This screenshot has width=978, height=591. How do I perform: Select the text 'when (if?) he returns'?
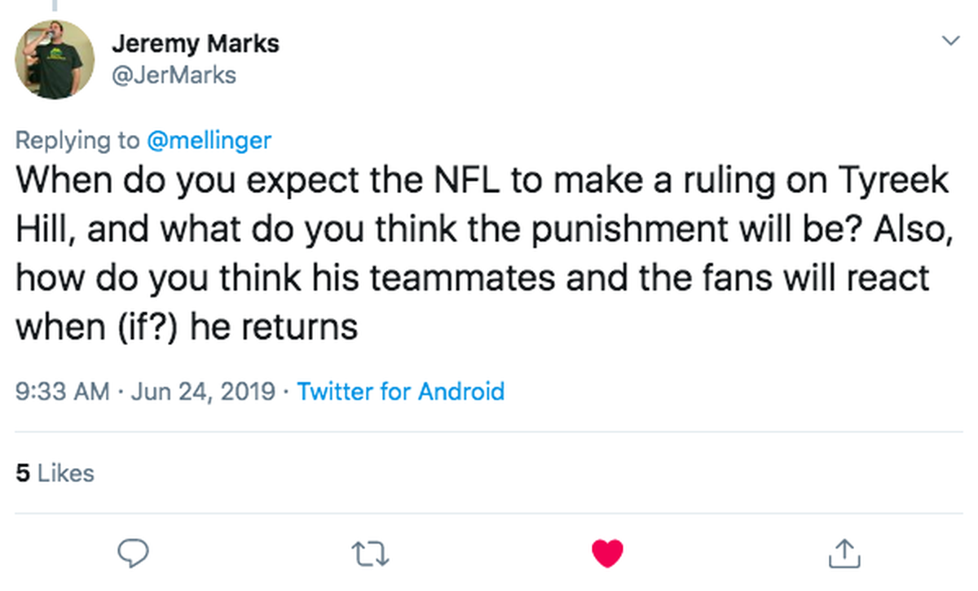click(x=187, y=327)
